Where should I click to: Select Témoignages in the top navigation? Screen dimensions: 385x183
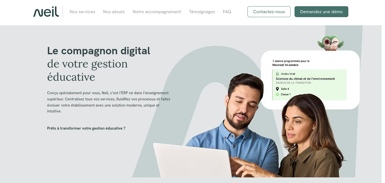pyautogui.click(x=202, y=12)
